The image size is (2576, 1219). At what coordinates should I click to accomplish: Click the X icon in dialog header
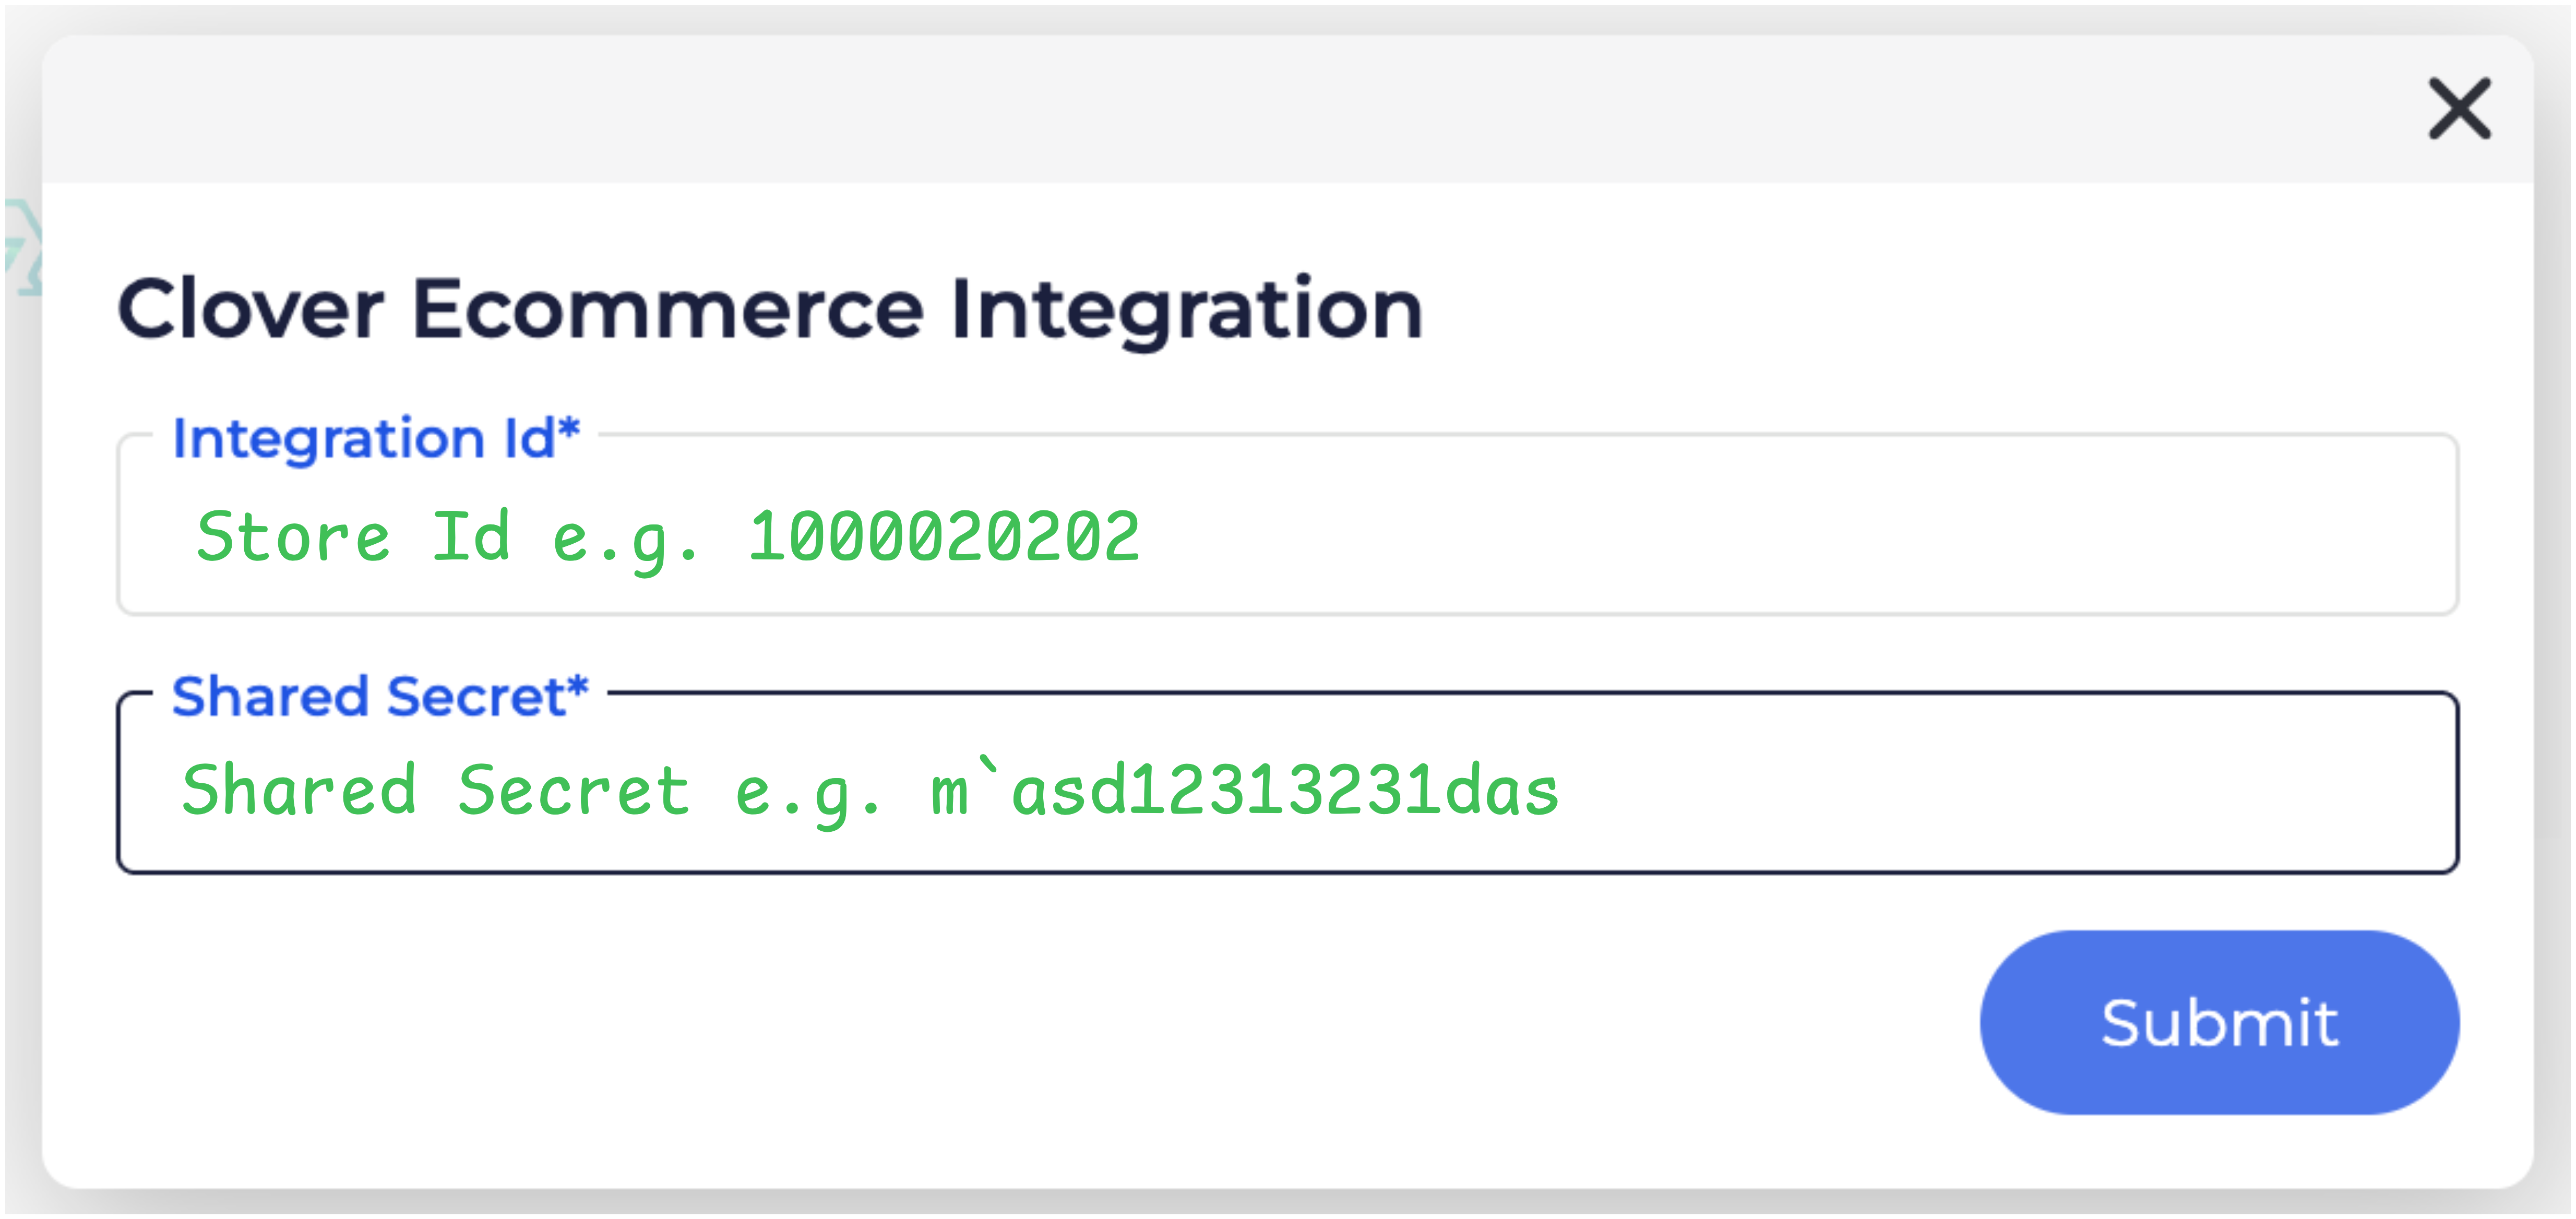point(2459,109)
